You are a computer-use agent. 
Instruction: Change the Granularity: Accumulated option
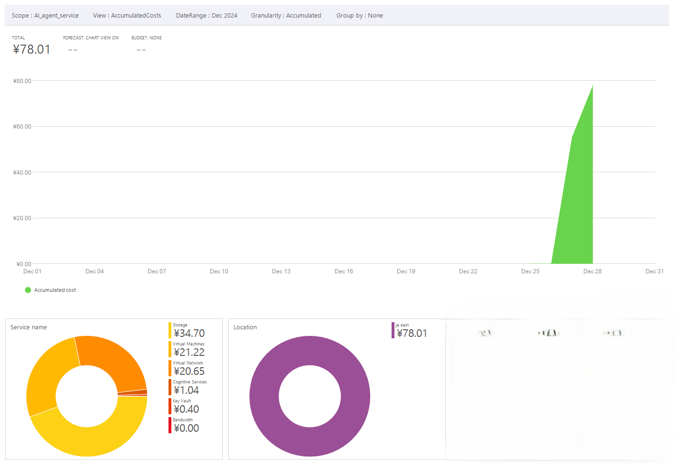pyautogui.click(x=286, y=15)
